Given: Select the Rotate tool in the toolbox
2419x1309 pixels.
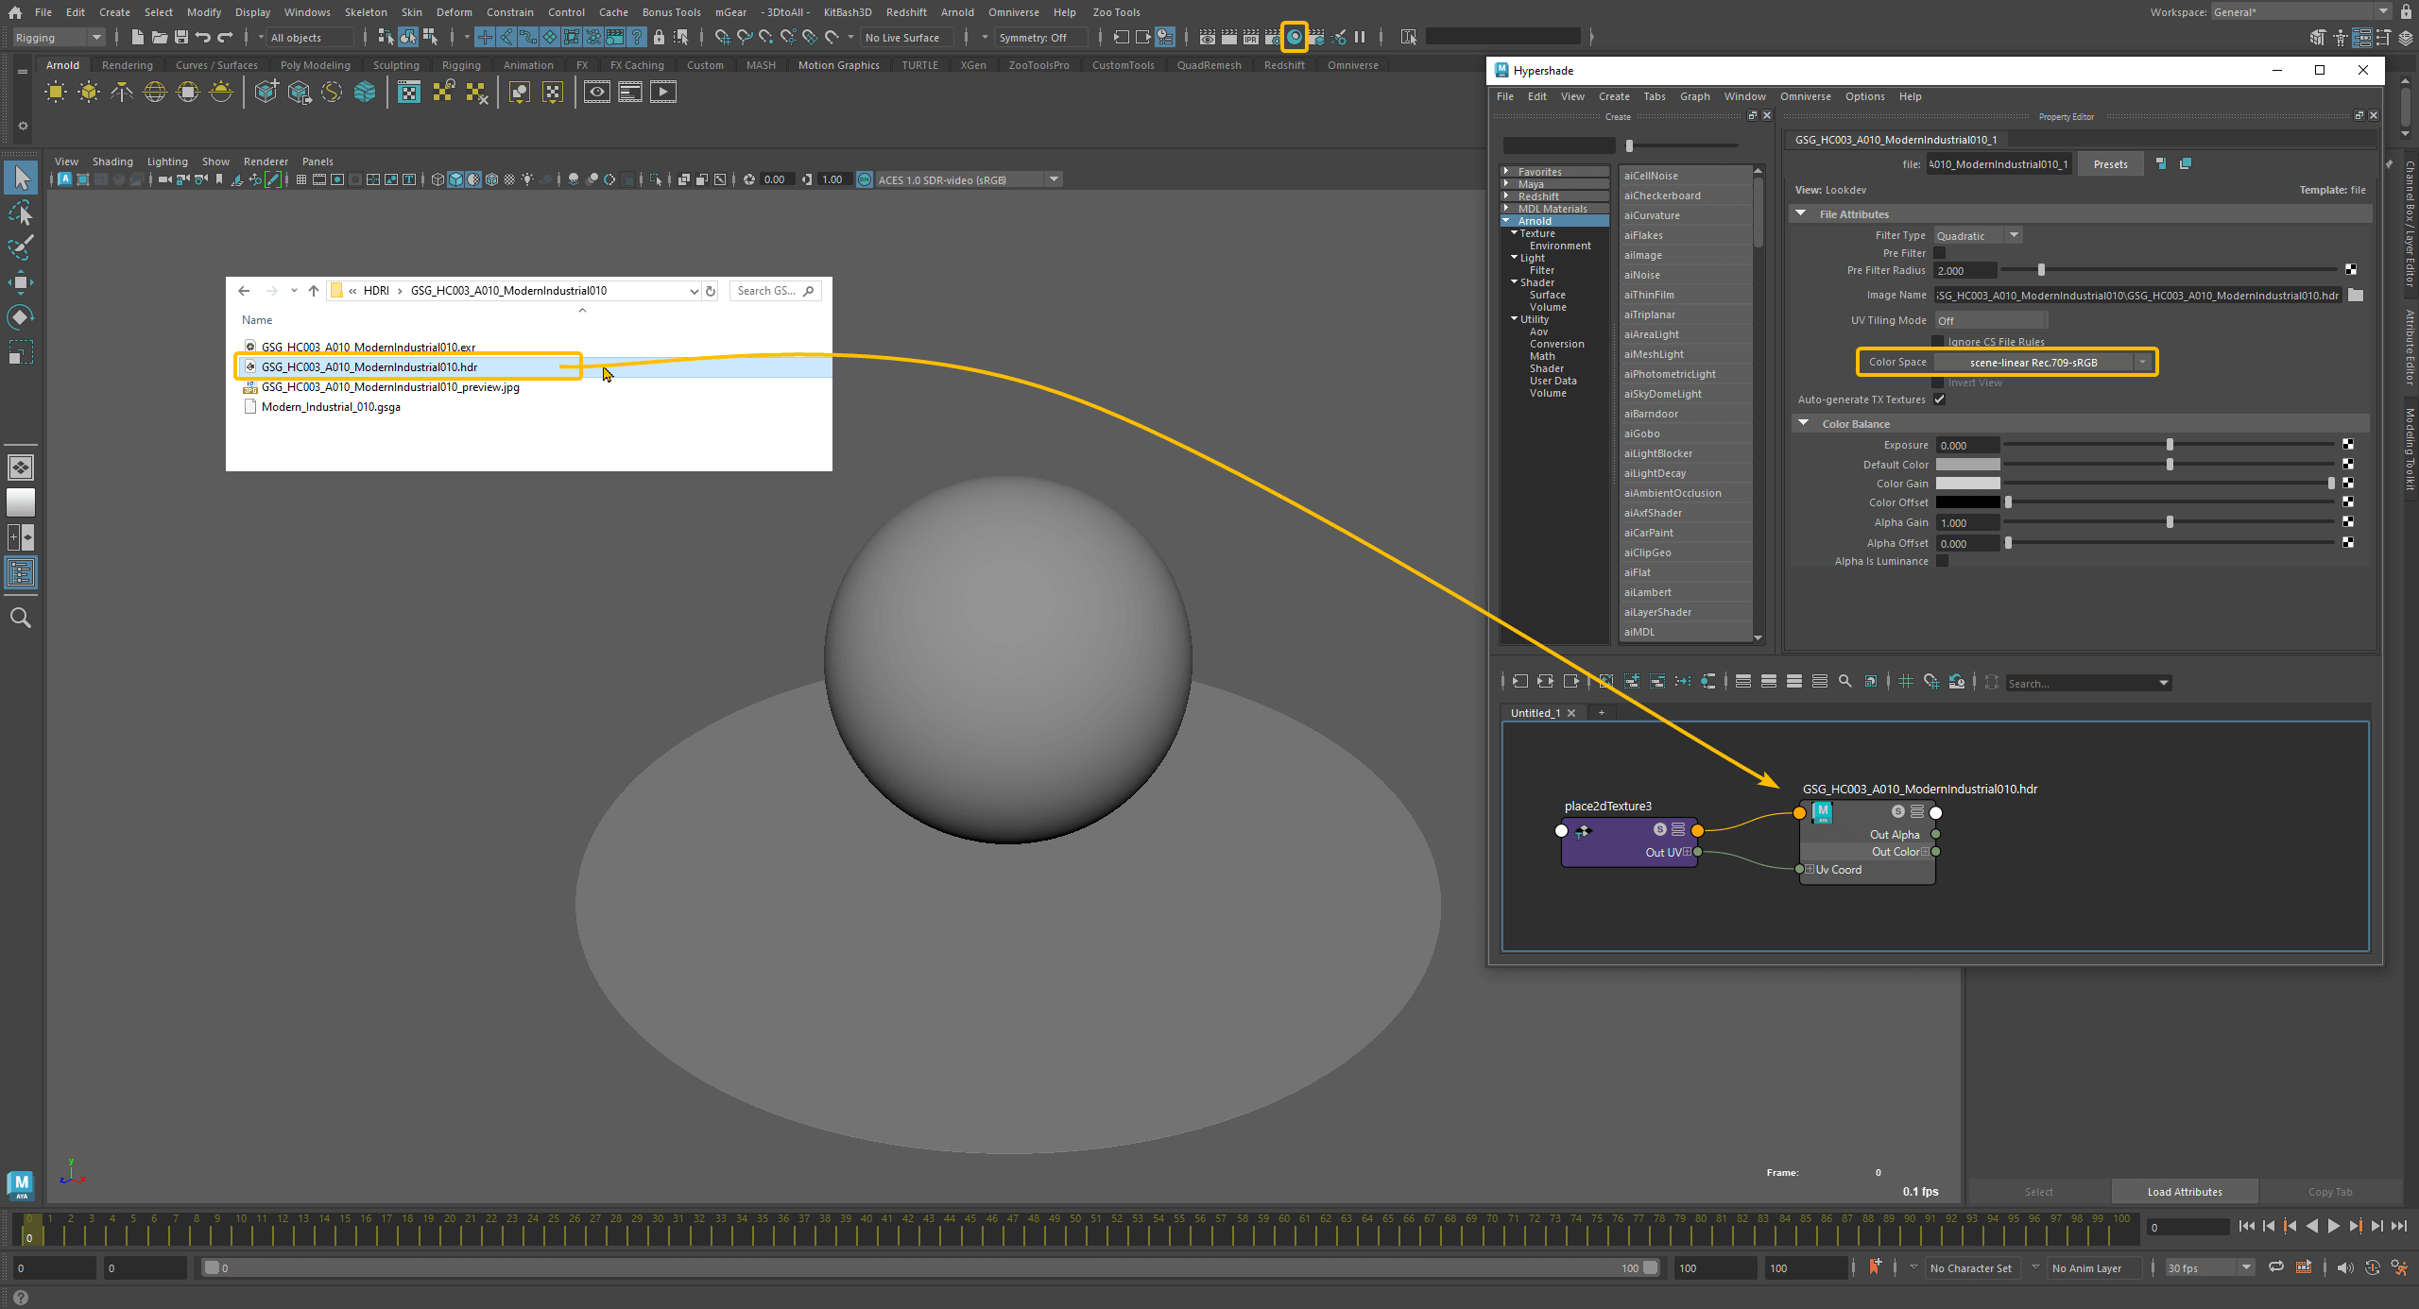Looking at the screenshot, I should (21, 316).
